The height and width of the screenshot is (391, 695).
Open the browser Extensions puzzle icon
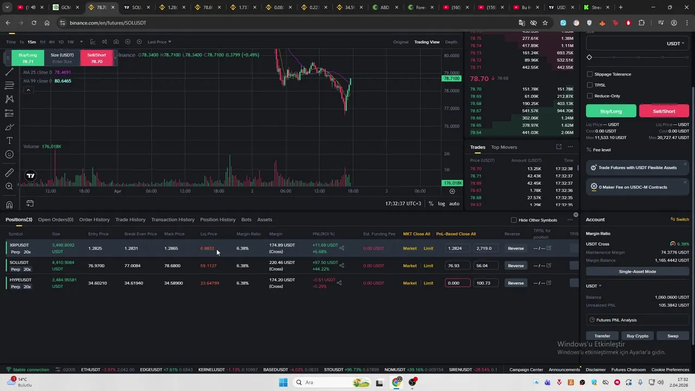point(642,23)
